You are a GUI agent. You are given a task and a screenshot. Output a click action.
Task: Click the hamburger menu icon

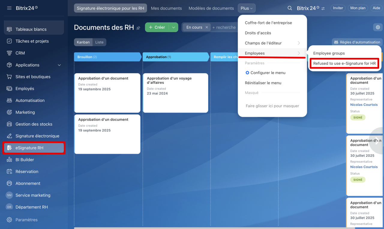(x=9, y=8)
